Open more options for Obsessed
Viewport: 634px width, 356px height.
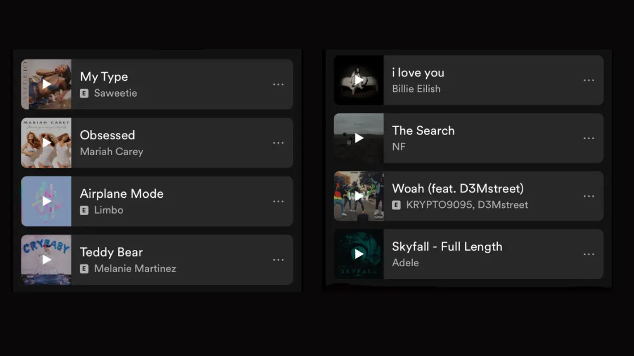coord(278,143)
